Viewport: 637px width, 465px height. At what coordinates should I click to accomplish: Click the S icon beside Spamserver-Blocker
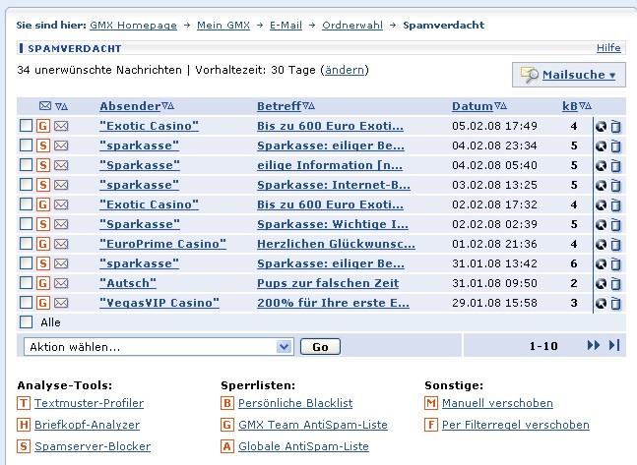[x=24, y=446]
